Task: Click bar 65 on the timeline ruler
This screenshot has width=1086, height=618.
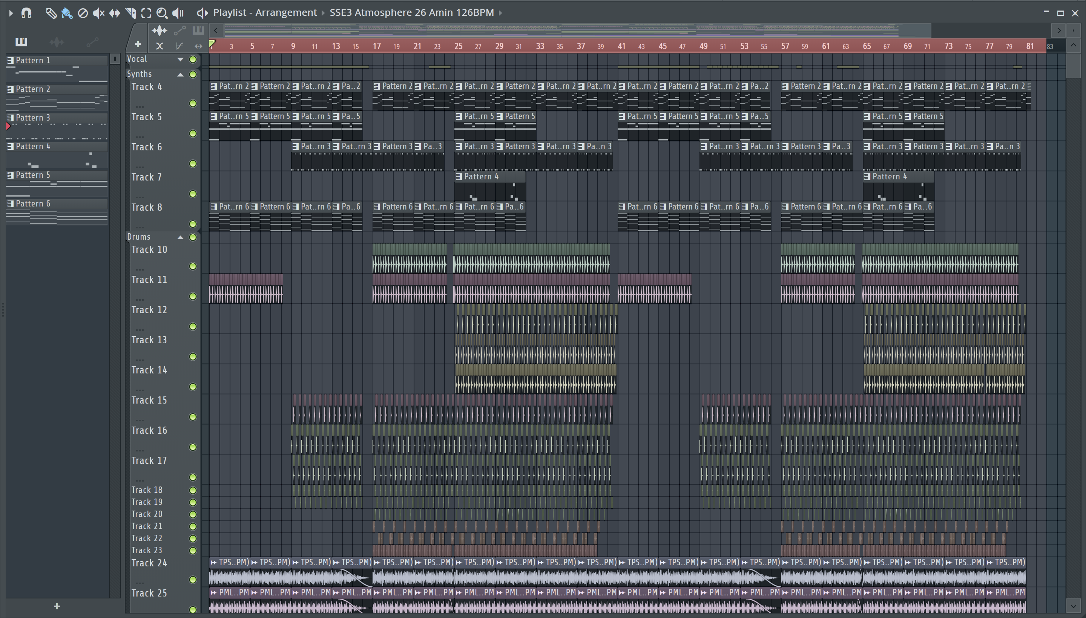Action: coord(867,46)
